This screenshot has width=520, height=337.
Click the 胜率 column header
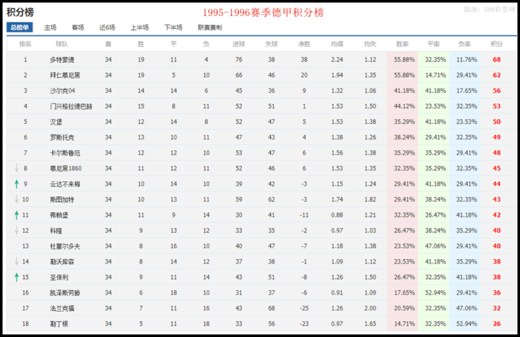tap(403, 44)
